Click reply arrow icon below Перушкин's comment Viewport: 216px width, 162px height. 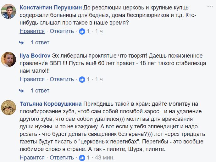pos(21,43)
